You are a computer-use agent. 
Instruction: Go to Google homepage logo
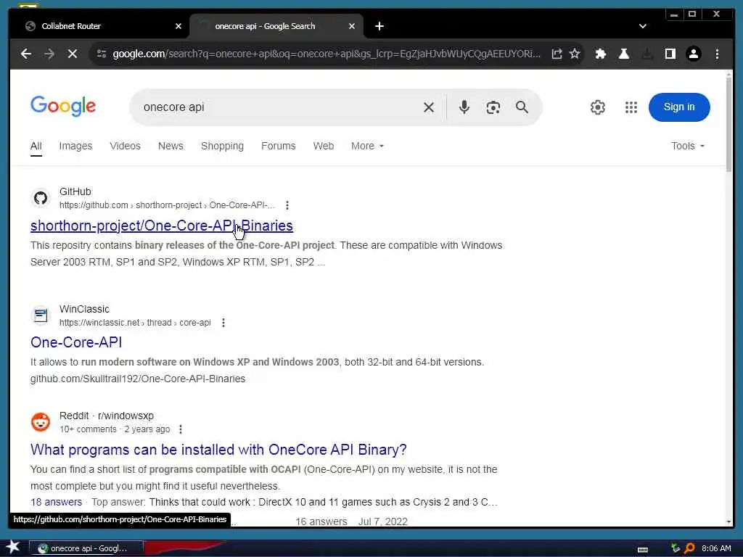coord(63,107)
